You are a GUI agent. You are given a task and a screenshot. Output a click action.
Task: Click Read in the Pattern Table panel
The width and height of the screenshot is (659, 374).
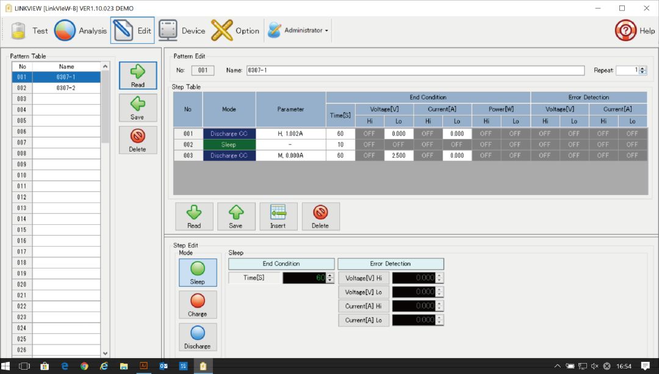(x=138, y=76)
